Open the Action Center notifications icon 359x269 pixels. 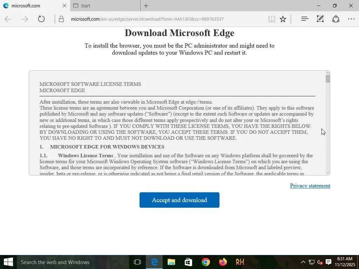pyautogui.click(x=328, y=262)
